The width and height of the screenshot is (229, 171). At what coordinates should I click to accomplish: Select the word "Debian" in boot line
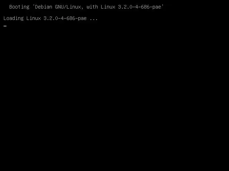(x=44, y=7)
